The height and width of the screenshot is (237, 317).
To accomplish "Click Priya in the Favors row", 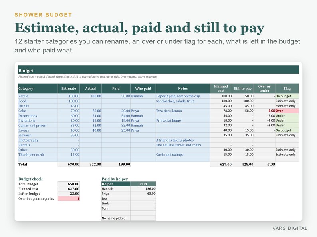I will pos(143,130).
